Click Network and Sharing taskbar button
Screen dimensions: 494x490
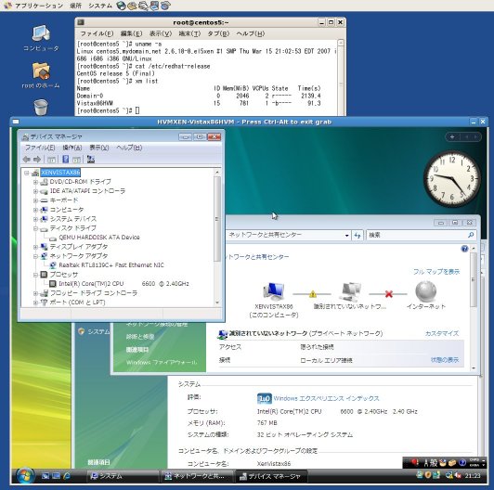coord(198,476)
